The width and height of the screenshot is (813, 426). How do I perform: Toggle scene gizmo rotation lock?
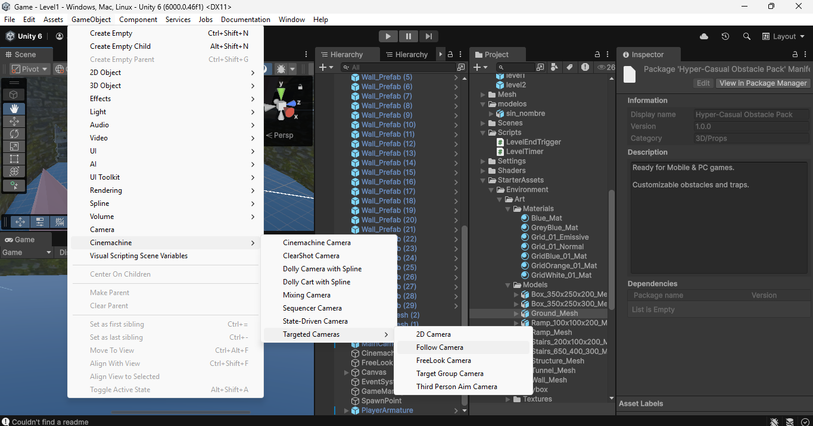(x=300, y=87)
